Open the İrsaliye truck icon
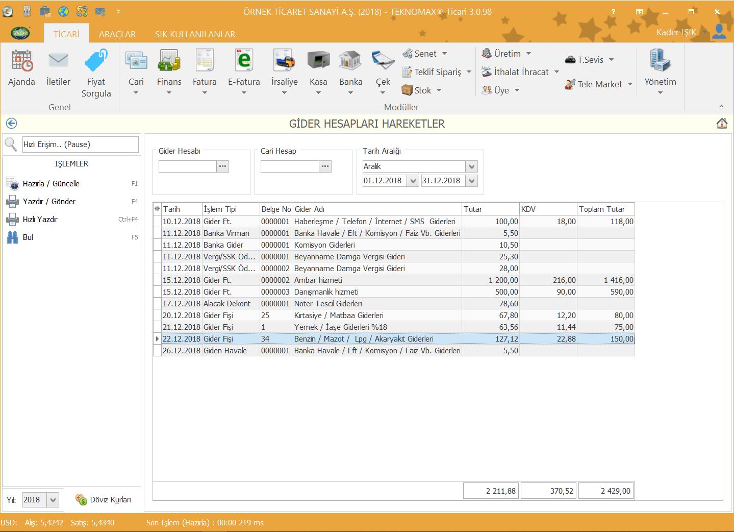The width and height of the screenshot is (734, 532). click(284, 61)
